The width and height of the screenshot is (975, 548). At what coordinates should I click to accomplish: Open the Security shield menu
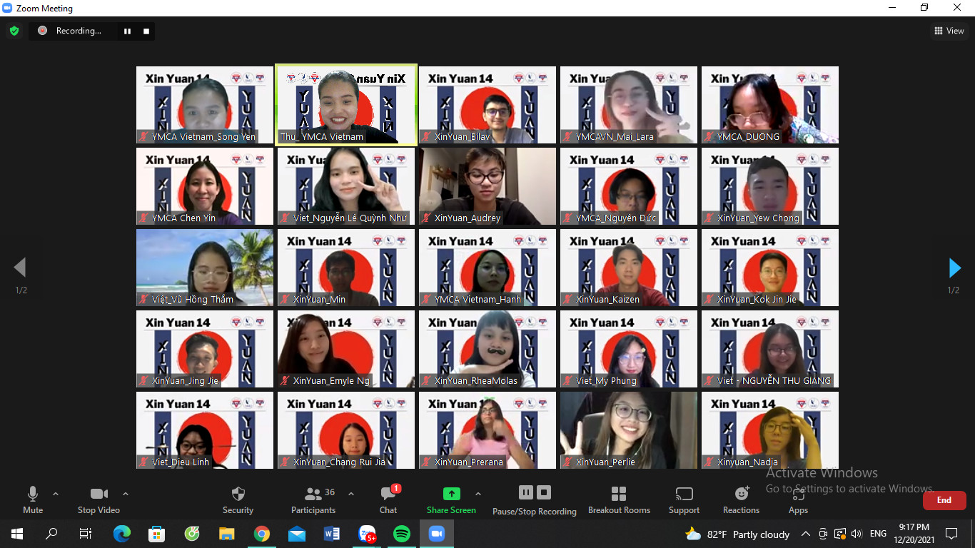tap(238, 499)
